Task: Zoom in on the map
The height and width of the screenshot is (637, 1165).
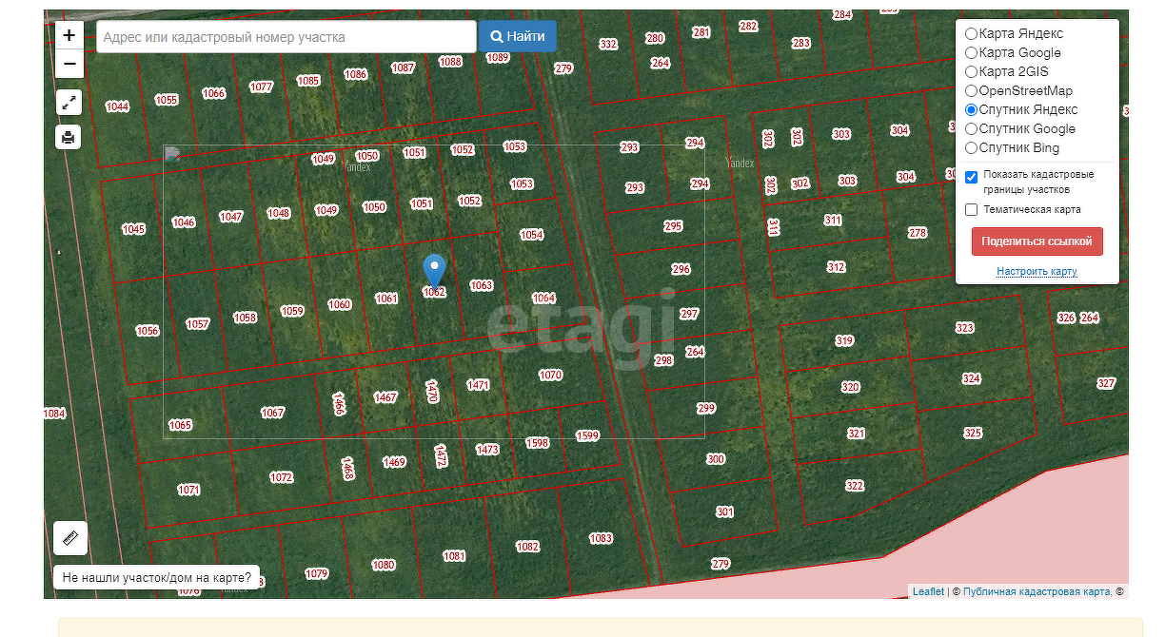Action: pyautogui.click(x=69, y=36)
